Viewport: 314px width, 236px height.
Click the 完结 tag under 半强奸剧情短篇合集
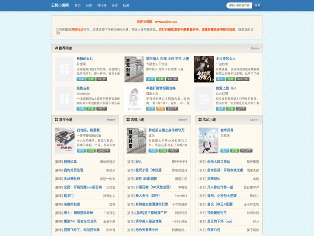pyautogui.click(x=160, y=108)
